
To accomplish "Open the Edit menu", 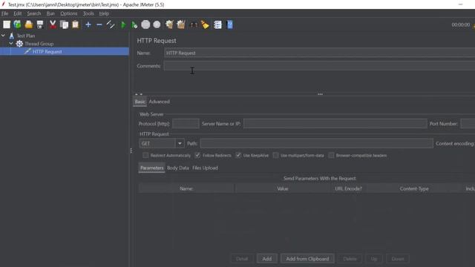I will pyautogui.click(x=18, y=13).
